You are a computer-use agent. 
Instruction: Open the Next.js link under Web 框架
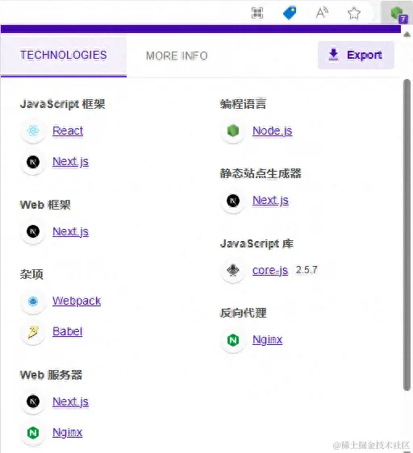click(70, 231)
